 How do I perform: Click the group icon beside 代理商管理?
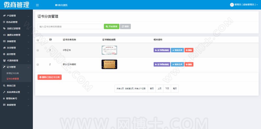pos(4,60)
